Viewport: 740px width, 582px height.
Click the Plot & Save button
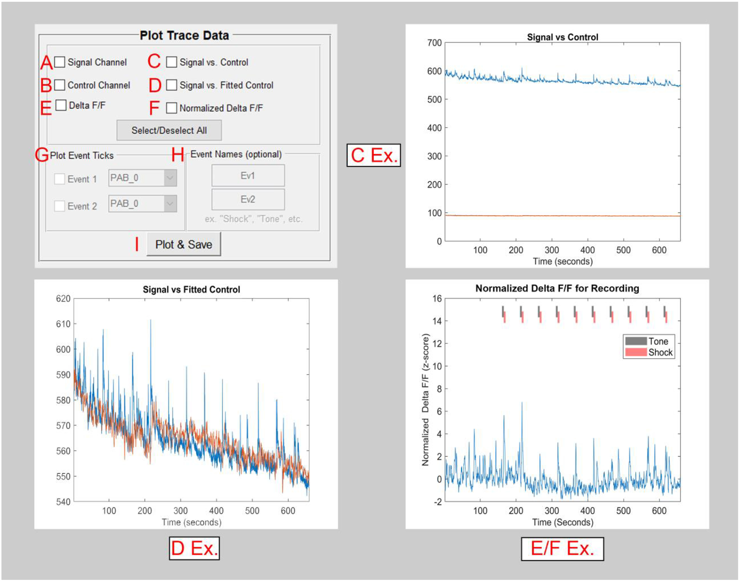tap(184, 244)
